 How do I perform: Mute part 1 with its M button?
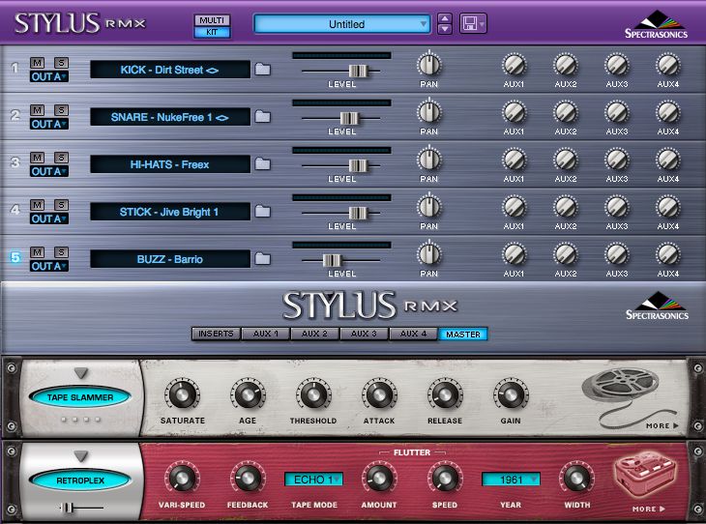pos(37,63)
